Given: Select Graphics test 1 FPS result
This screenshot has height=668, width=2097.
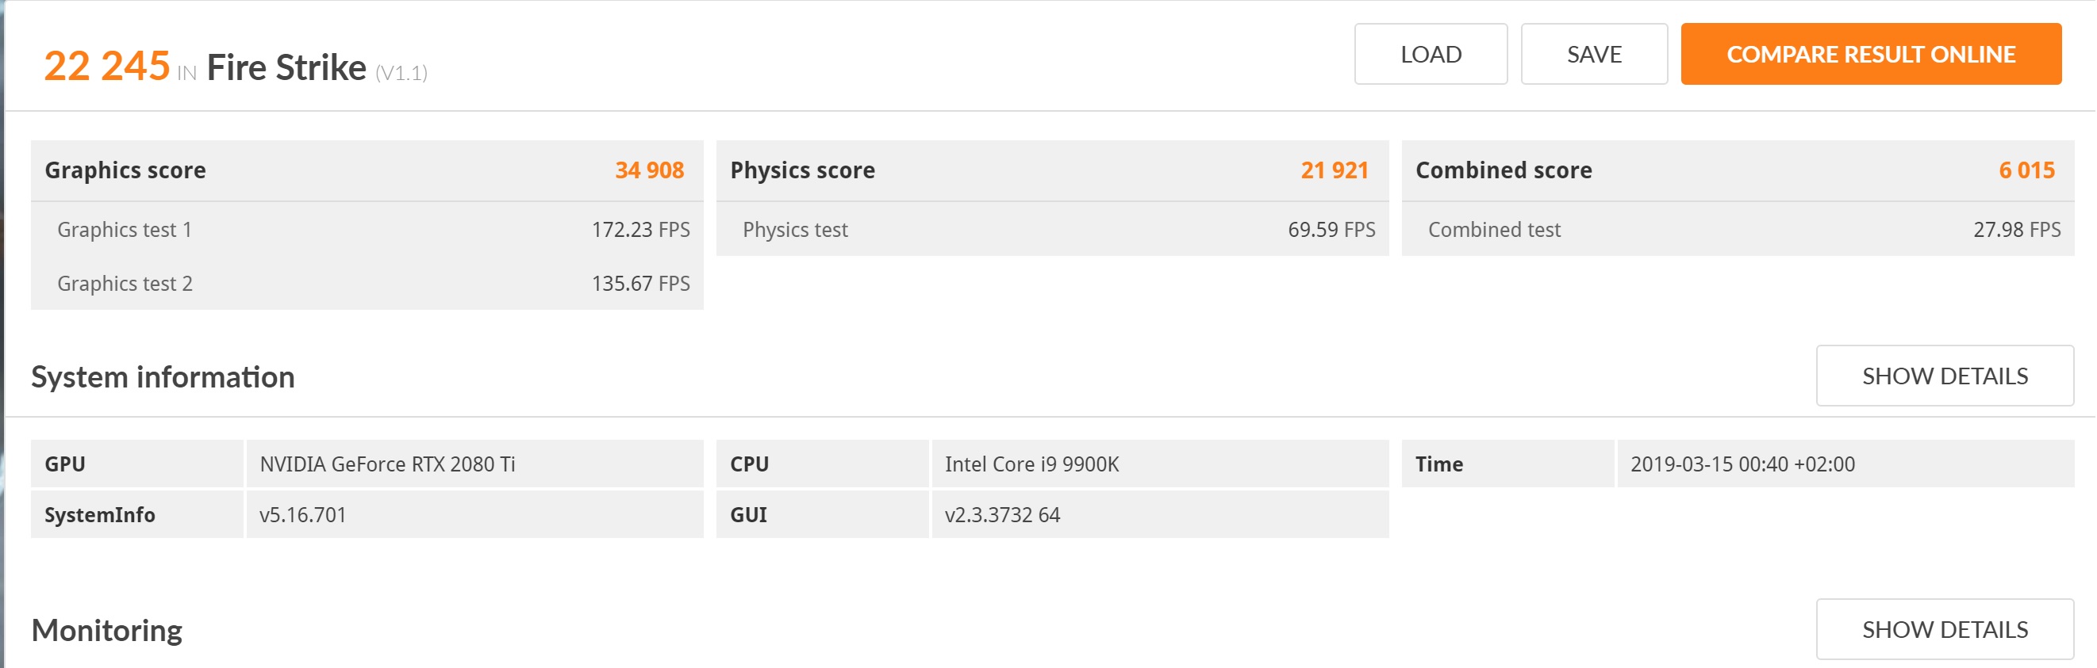Looking at the screenshot, I should coord(639,230).
